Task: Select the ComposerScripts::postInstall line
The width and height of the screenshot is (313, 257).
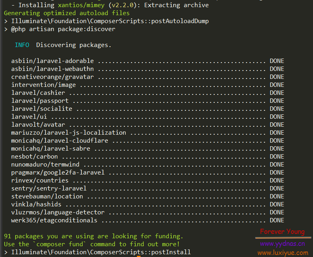Action: pyautogui.click(x=97, y=252)
